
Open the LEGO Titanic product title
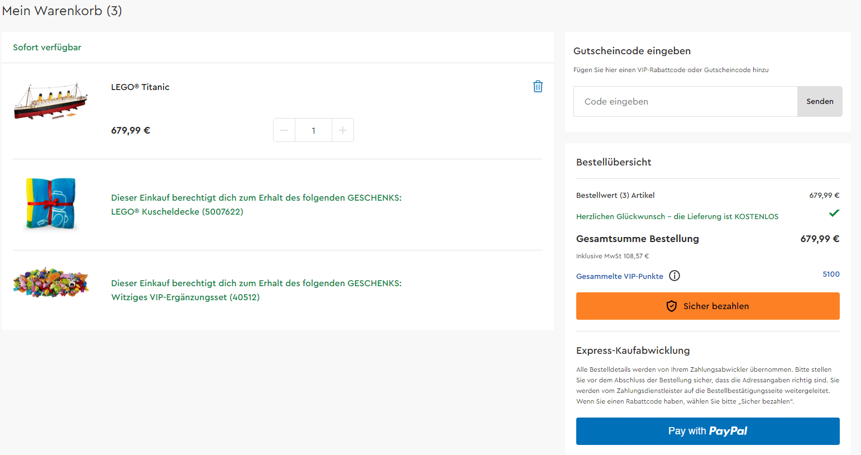point(140,87)
